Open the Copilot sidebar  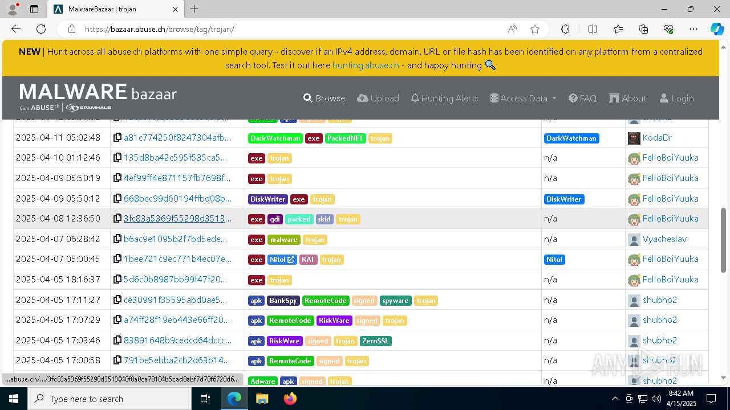[x=717, y=29]
